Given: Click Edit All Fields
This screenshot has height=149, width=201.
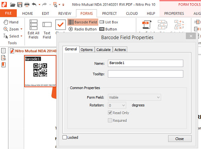Looking at the screenshot, I should (33, 29).
